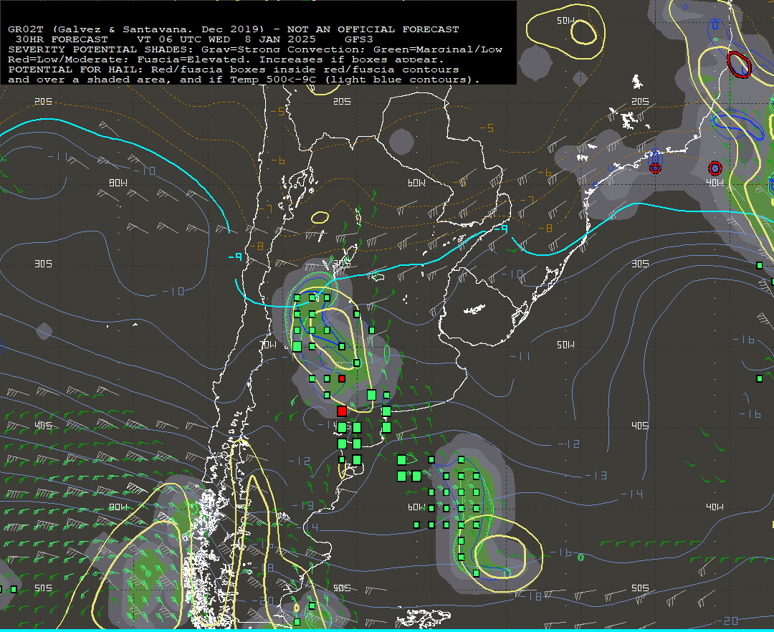This screenshot has width=774, height=632.
Task: Click the -16 label left of the green circle
Action: click(x=560, y=552)
